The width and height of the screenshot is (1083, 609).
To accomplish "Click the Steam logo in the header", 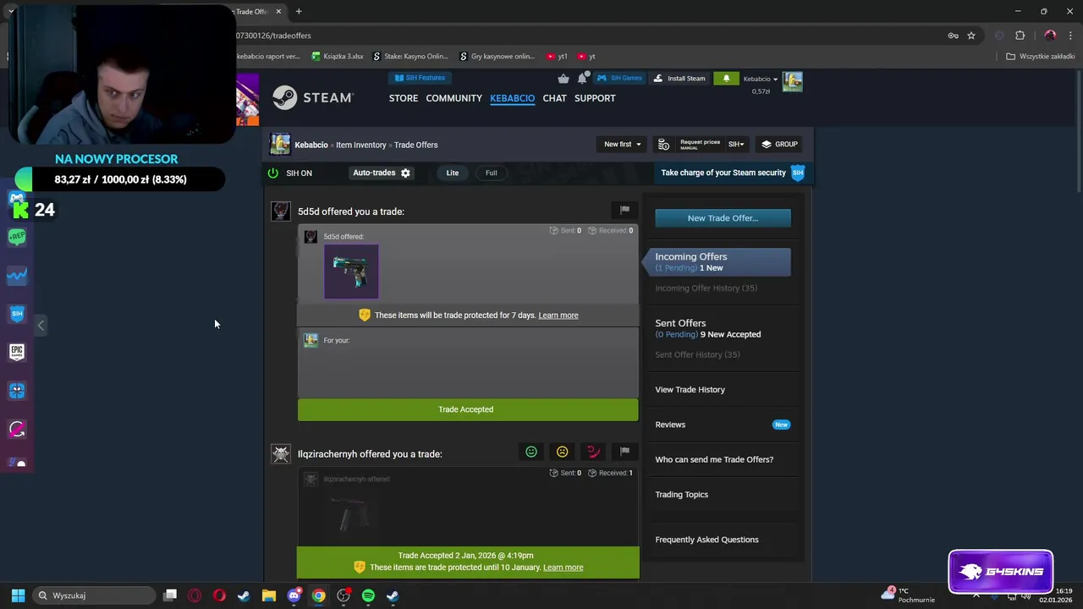I will point(312,98).
